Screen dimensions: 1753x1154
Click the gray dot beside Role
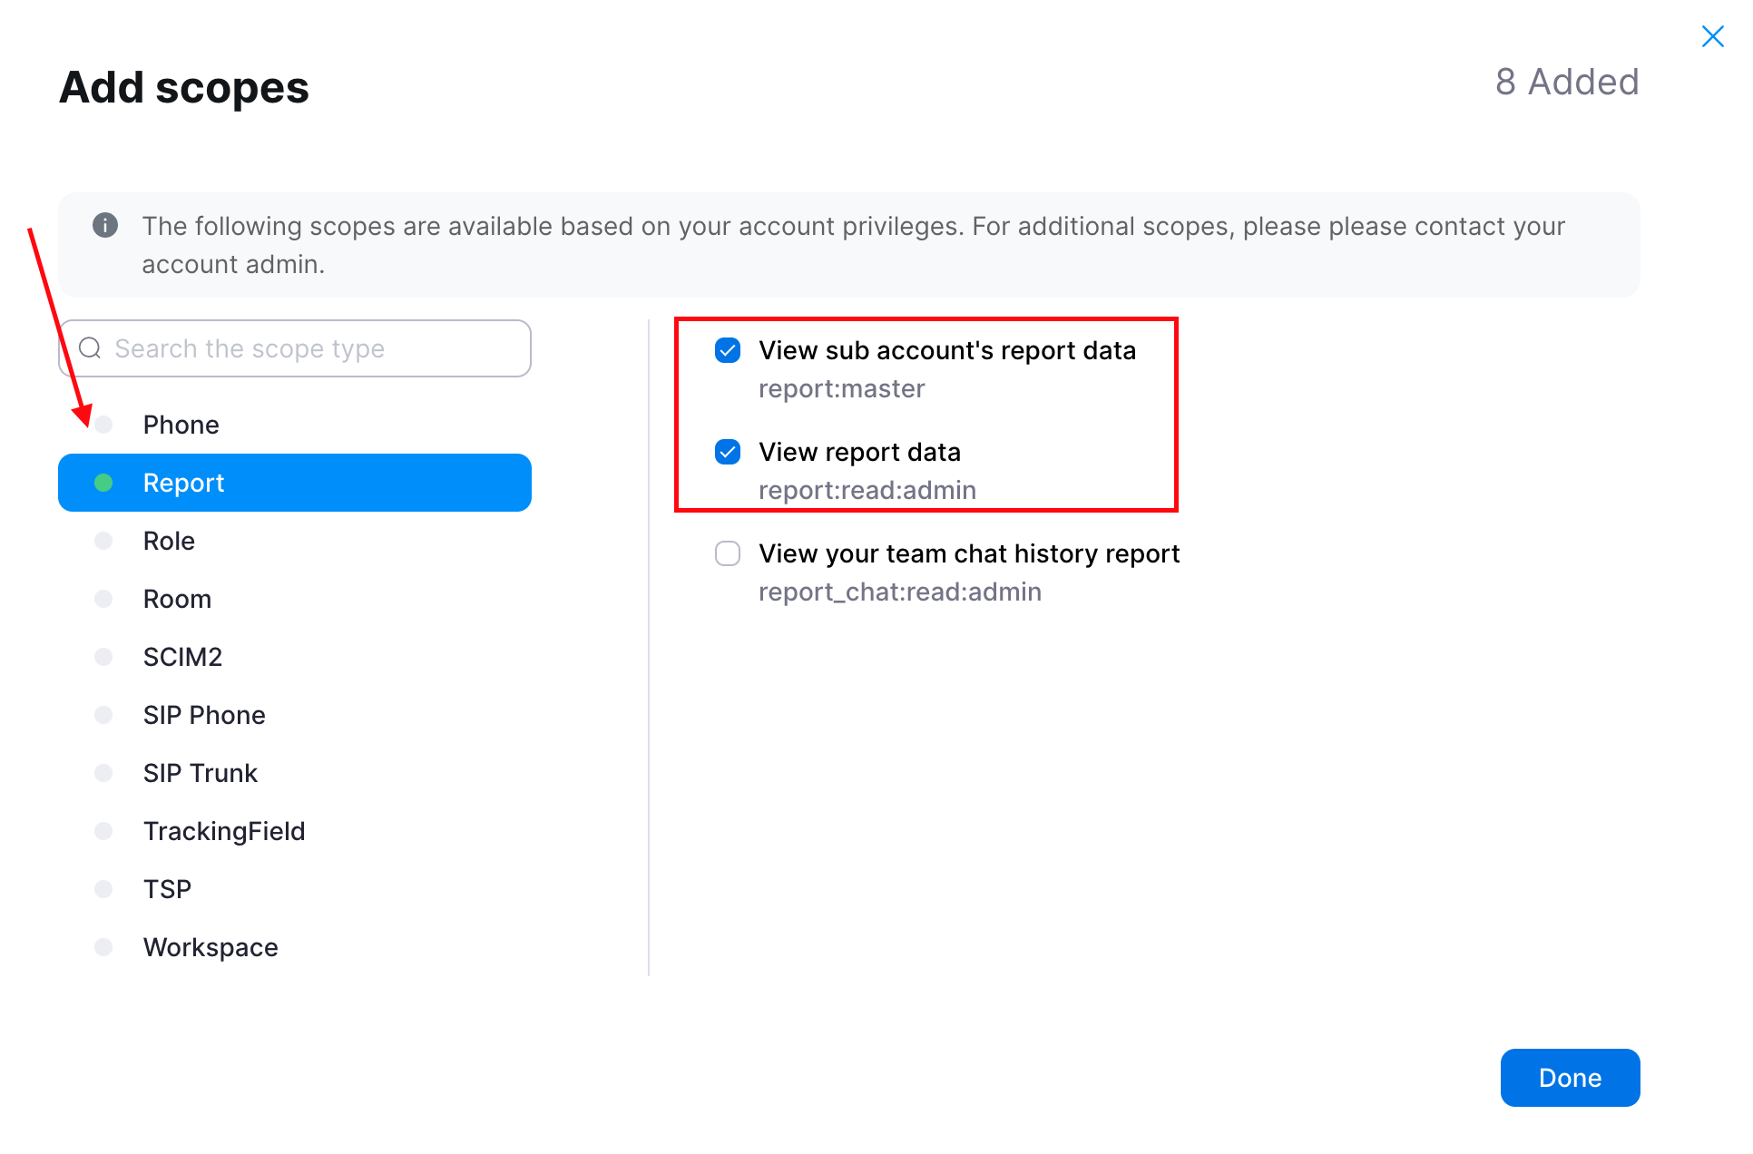(103, 541)
